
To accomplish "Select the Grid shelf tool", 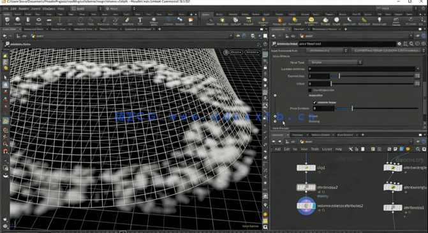I will pyautogui.click(x=49, y=21).
